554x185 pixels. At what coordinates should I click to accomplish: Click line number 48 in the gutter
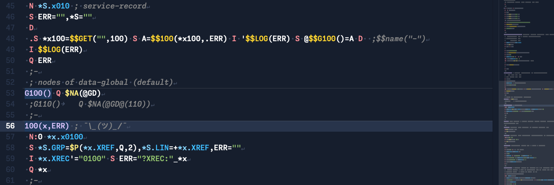(x=10, y=39)
